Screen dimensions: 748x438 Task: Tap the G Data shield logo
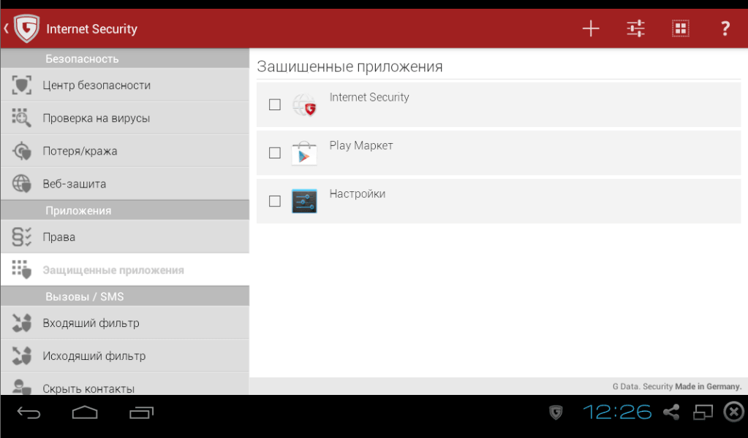26,29
